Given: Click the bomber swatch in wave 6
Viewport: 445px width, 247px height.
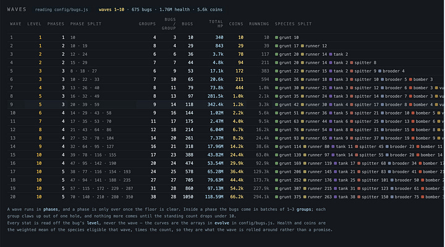Looking at the screenshot, I should [410, 79].
